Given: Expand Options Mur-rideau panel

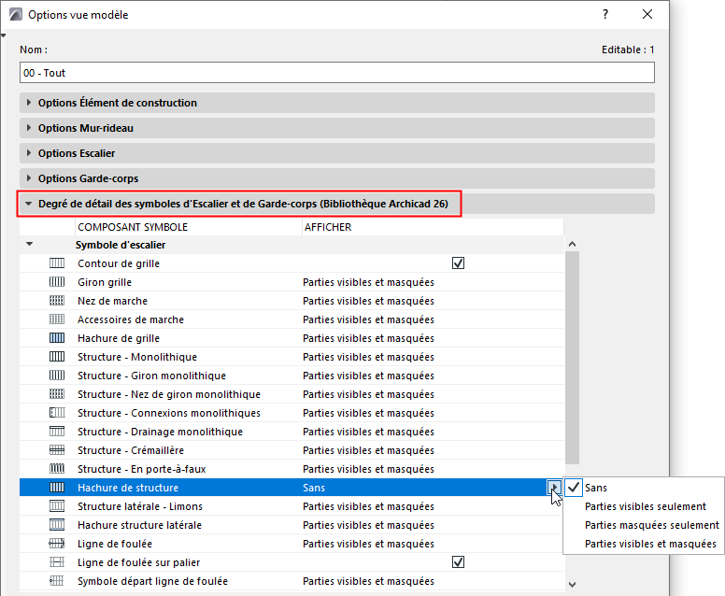Looking at the screenshot, I should click(29, 128).
